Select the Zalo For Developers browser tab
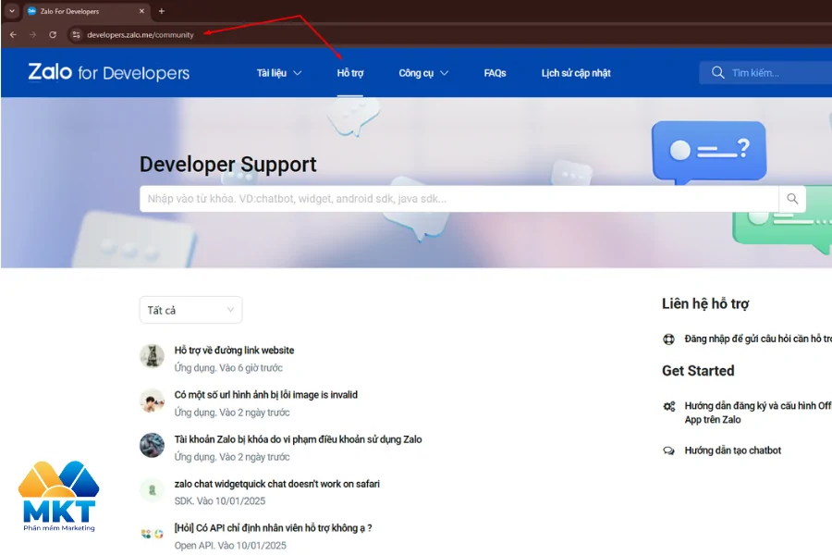The image size is (832, 555). pyautogui.click(x=85, y=10)
